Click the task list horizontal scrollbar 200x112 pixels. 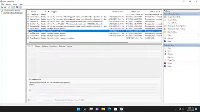(x=78, y=42)
